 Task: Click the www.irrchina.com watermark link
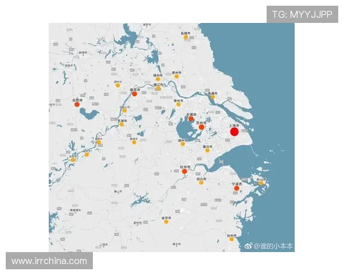(x=49, y=261)
